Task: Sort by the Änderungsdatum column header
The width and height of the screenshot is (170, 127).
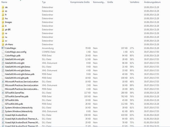Action: click(x=152, y=2)
